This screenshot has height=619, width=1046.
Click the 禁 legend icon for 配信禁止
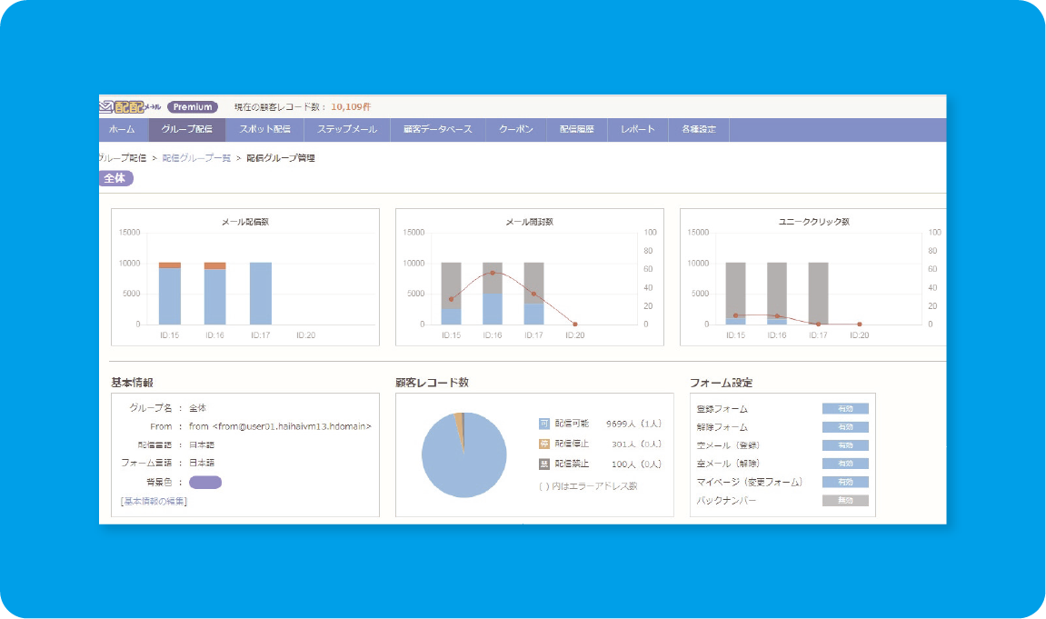[x=543, y=464]
